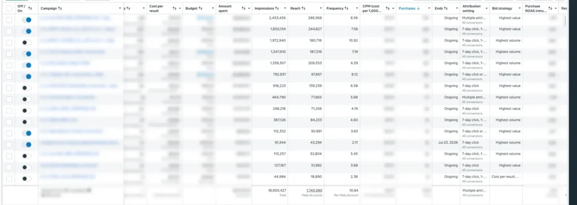The height and width of the screenshot is (205, 577).
Task: Click the 1,339,307 impressions value
Action: [x=278, y=63]
